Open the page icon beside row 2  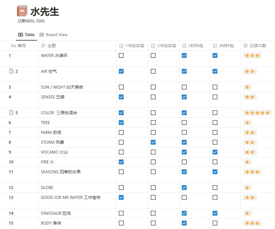pos(11,71)
